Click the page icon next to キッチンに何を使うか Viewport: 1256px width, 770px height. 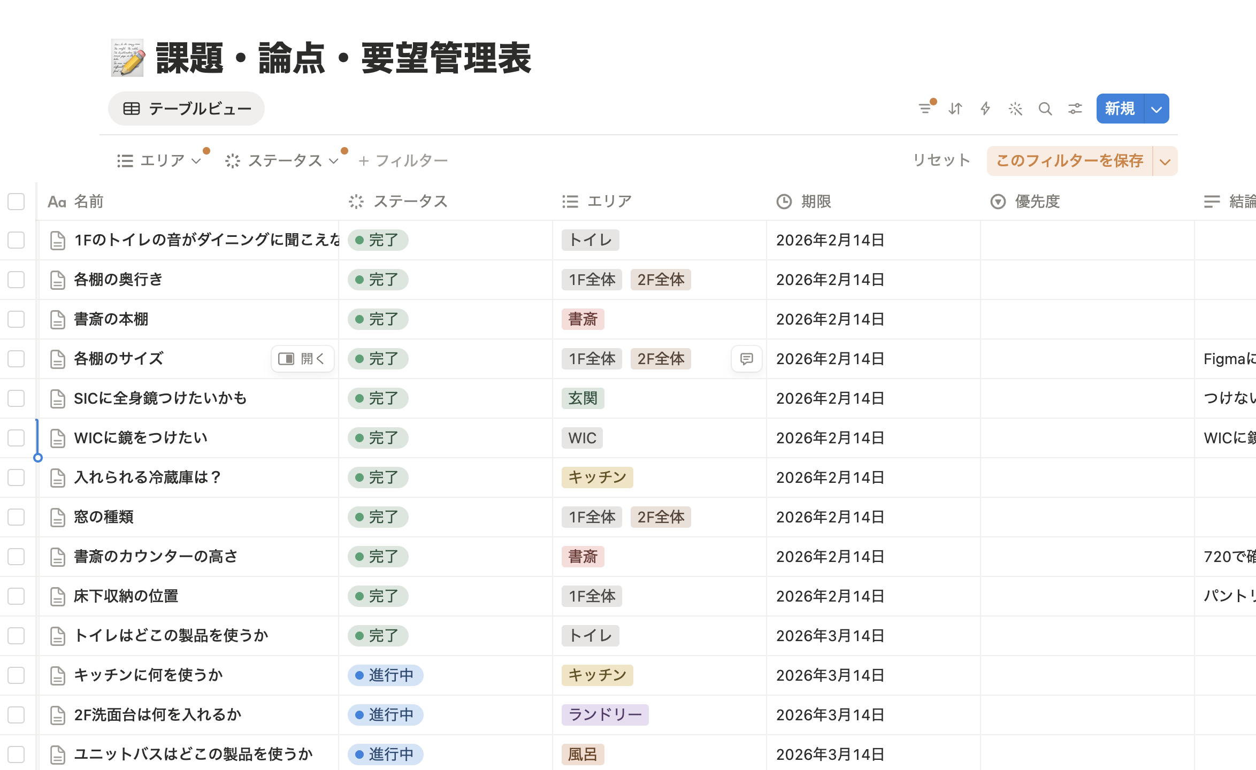pos(57,675)
